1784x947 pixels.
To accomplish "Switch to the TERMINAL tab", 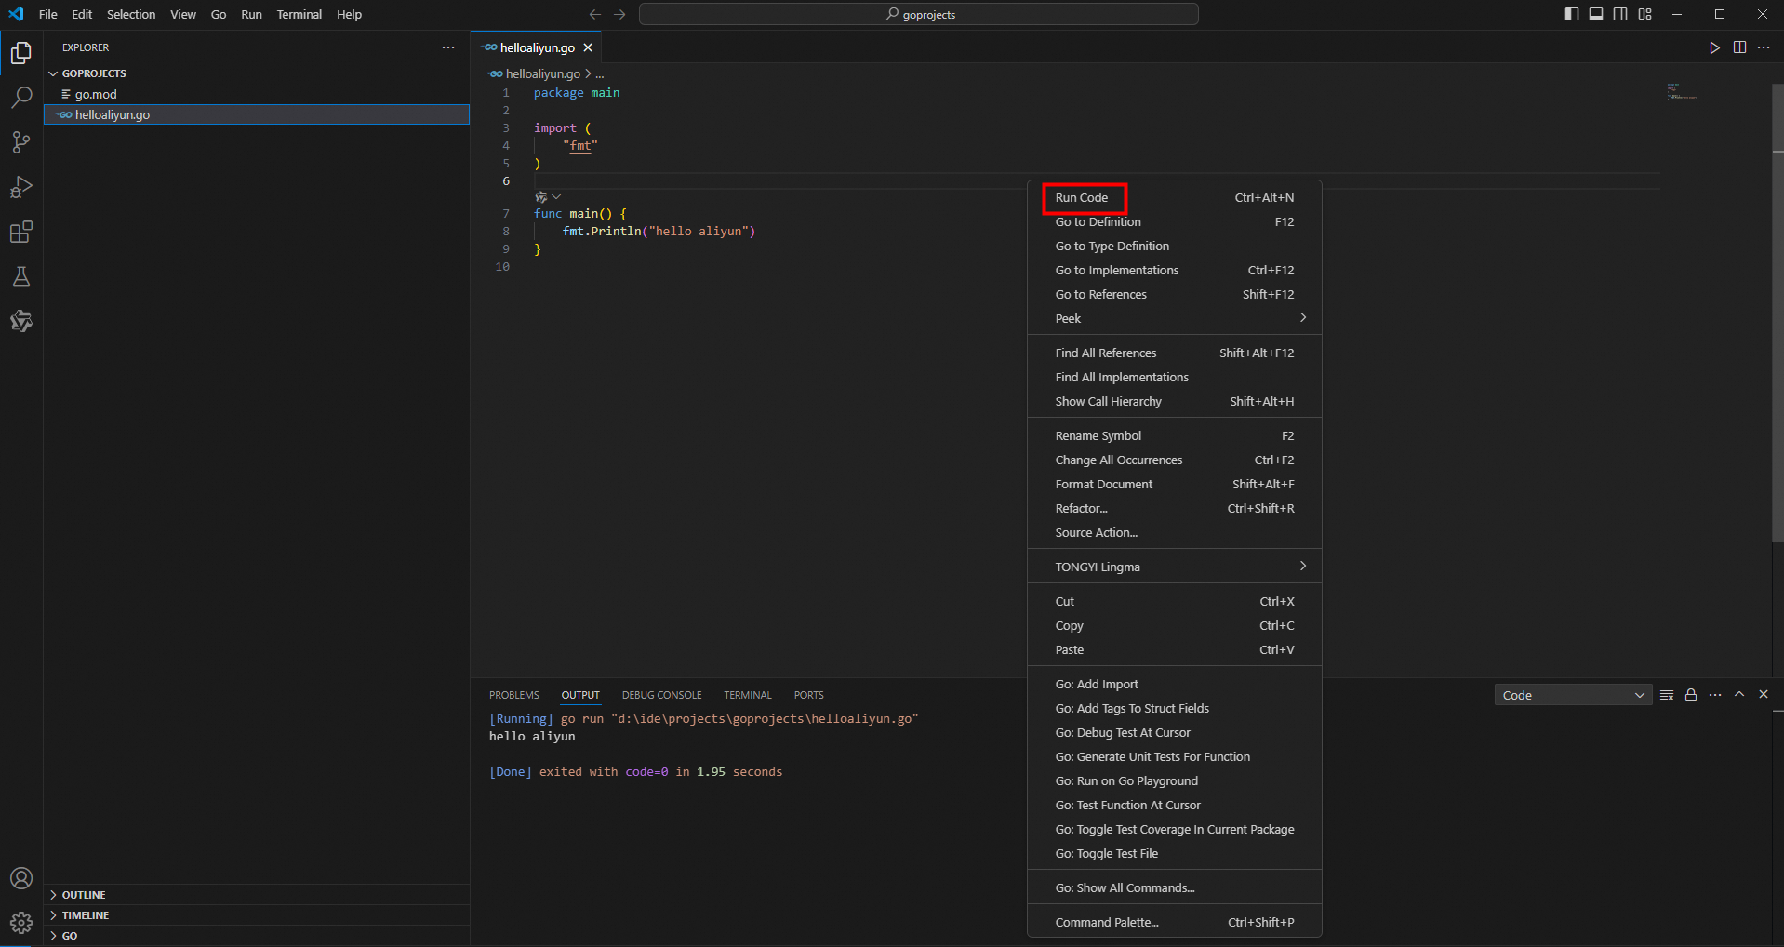I will (748, 695).
